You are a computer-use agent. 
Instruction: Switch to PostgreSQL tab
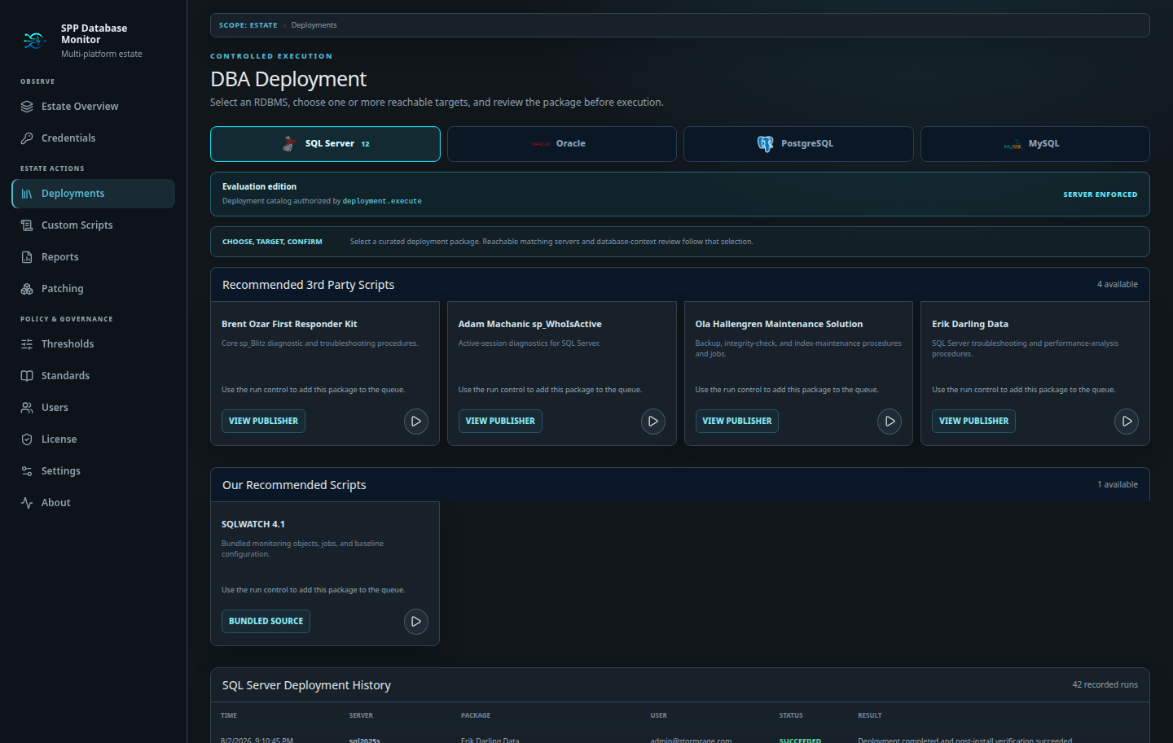pos(798,144)
